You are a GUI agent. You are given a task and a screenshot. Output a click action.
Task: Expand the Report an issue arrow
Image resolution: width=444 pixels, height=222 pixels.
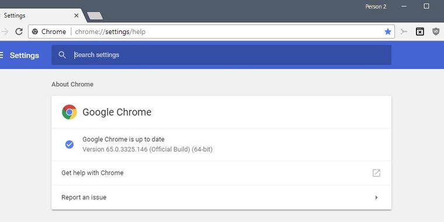pyautogui.click(x=376, y=197)
